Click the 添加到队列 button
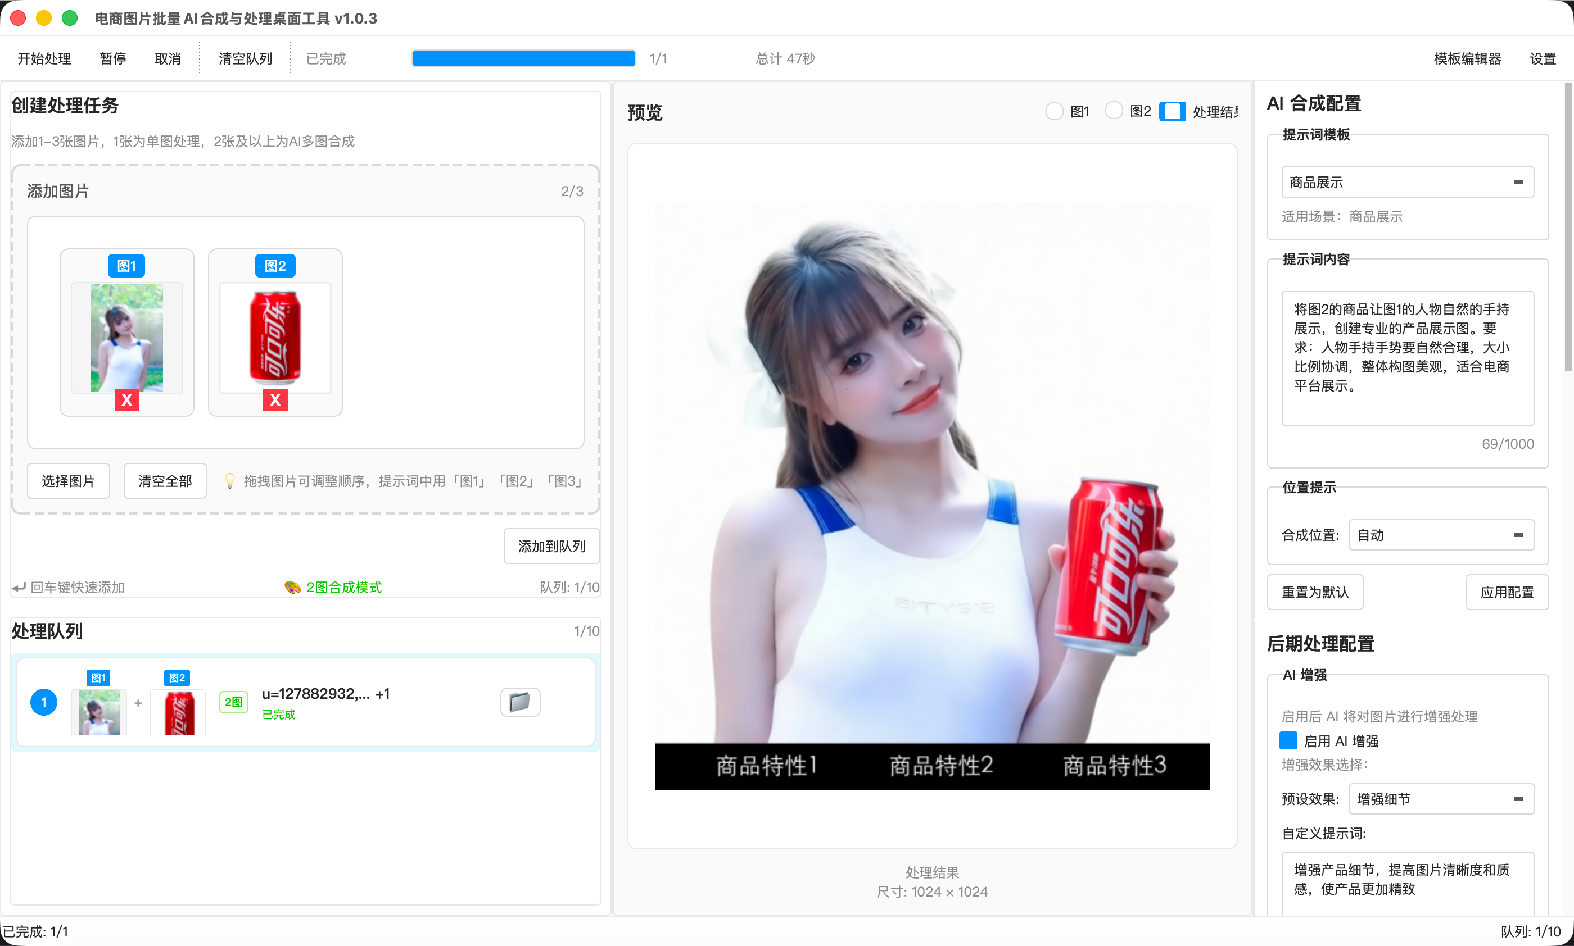The height and width of the screenshot is (946, 1574). click(551, 546)
